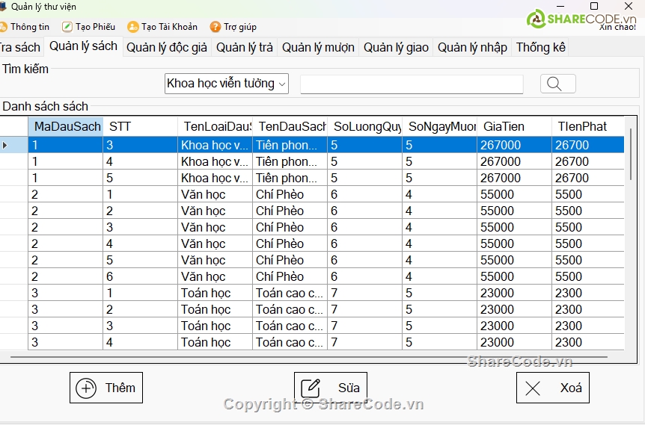
Task: Click the search text input field
Action: (x=411, y=84)
